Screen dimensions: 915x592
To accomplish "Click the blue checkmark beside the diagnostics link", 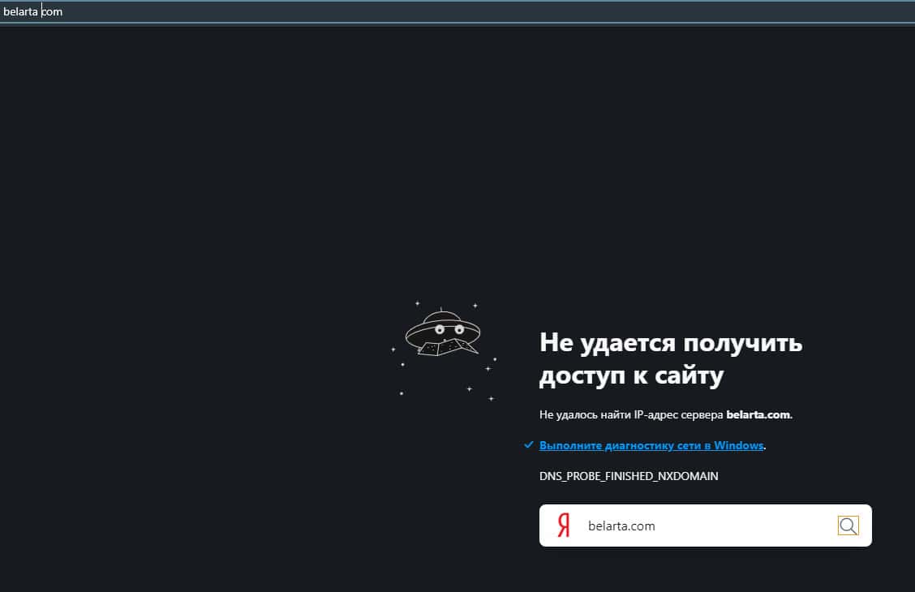I will coord(528,445).
